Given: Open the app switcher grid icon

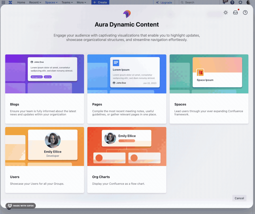Looking at the screenshot, I should (3, 2).
